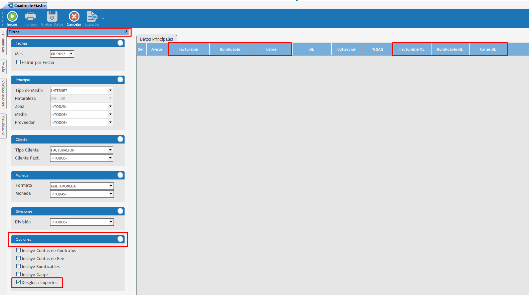Screen dimensions: 529x295
Task: Collapse the Opciones section round button
Action: 120,239
